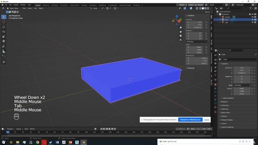Open the File menu

pyautogui.click(x=6, y=5)
